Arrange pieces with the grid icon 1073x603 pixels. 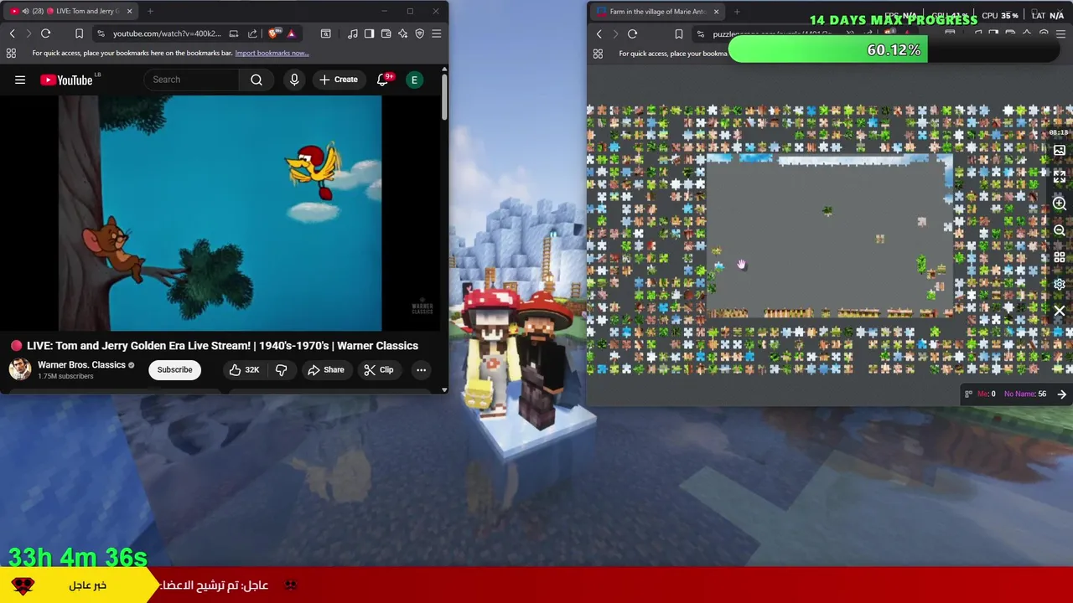coord(1060,257)
